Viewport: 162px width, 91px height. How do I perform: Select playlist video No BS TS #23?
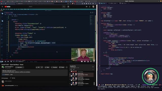pyautogui.click(x=82, y=84)
